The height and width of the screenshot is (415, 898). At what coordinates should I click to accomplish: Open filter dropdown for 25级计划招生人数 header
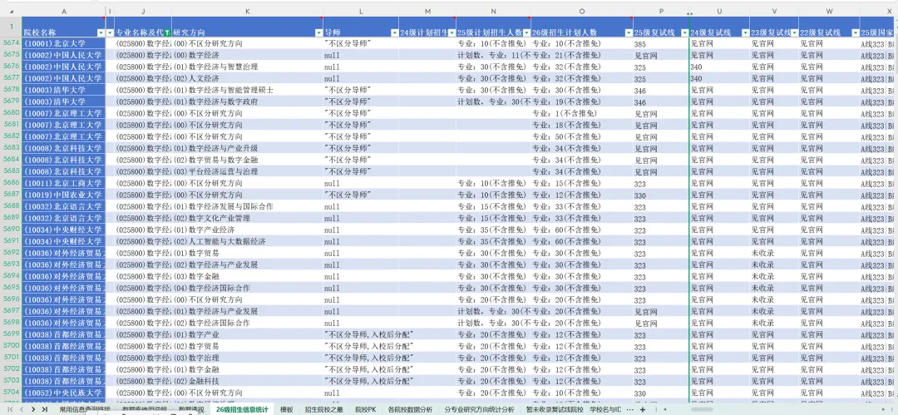point(526,33)
